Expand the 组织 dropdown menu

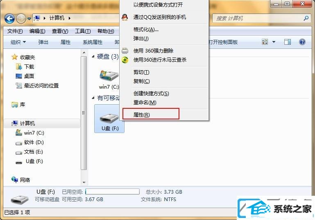(x=18, y=42)
